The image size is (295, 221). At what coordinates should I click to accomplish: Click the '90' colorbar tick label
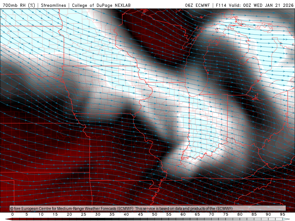point(268,214)
